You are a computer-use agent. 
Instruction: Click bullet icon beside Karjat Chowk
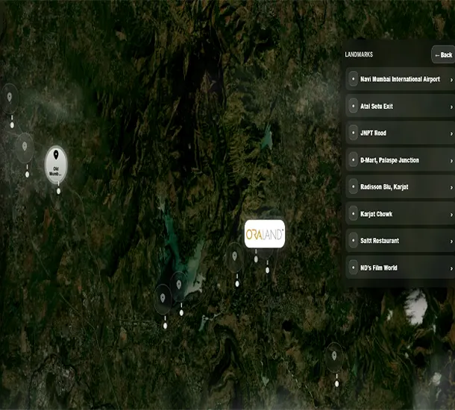(x=353, y=214)
